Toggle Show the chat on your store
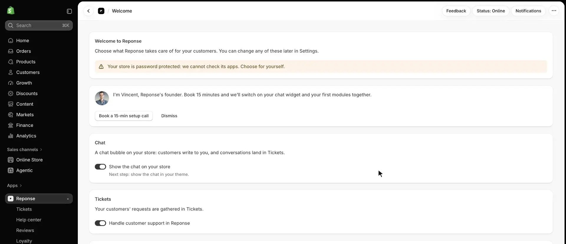 click(x=100, y=167)
